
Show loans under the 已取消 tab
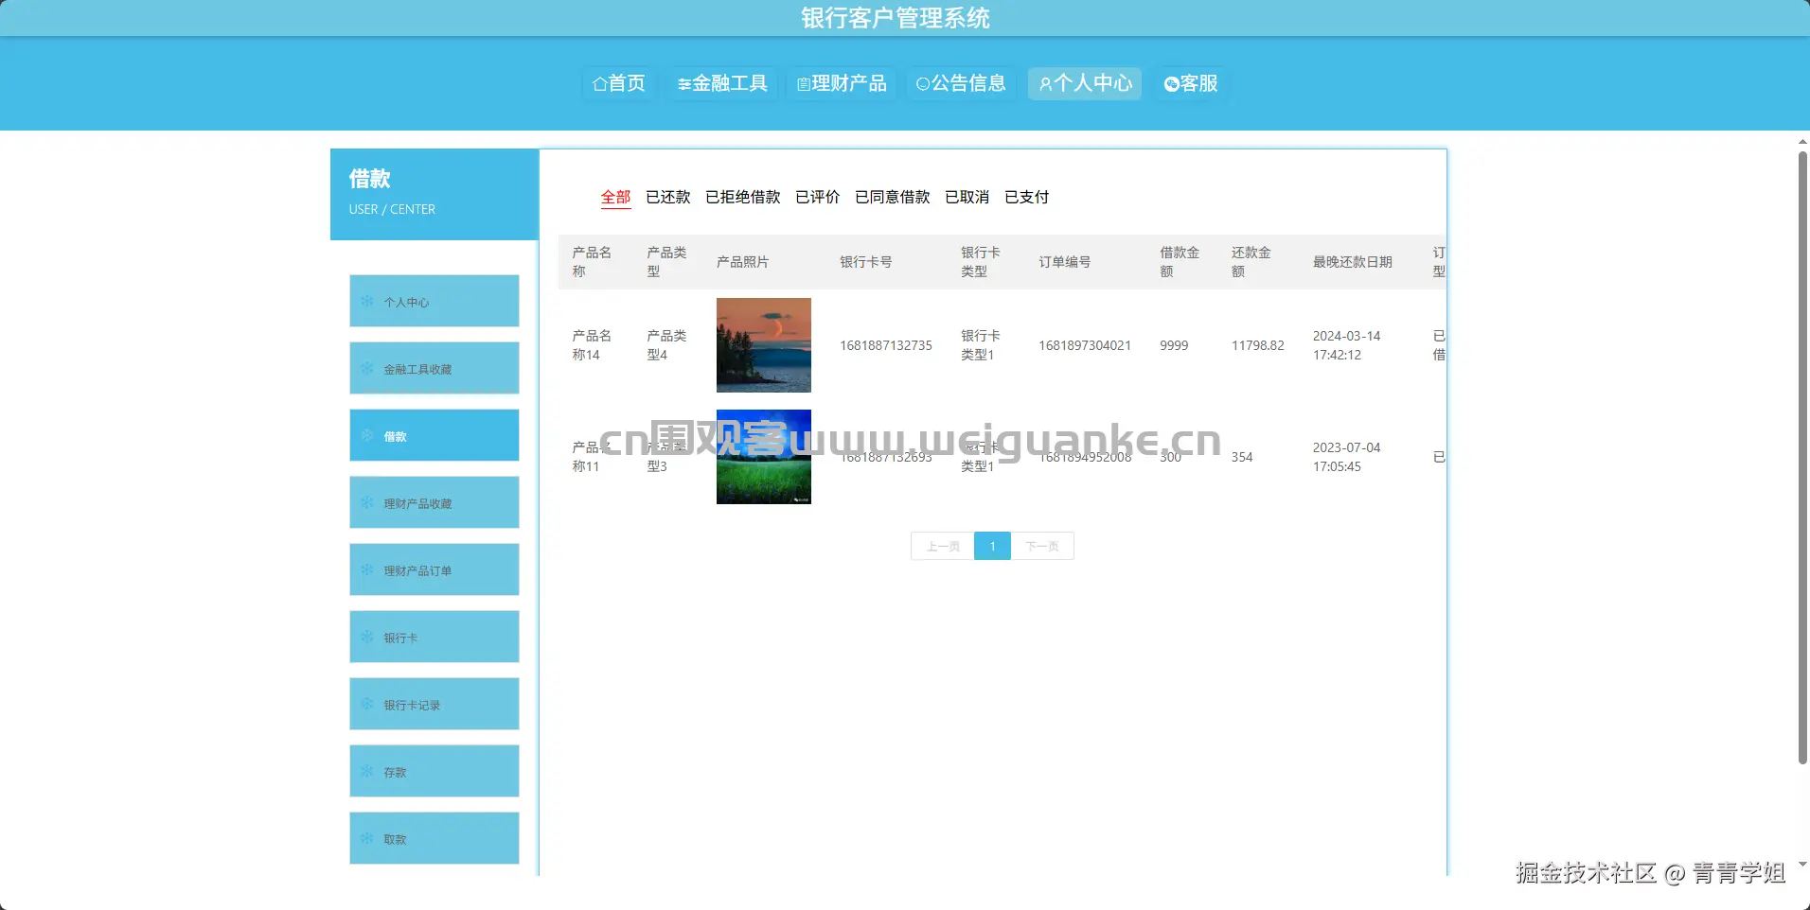[967, 197]
